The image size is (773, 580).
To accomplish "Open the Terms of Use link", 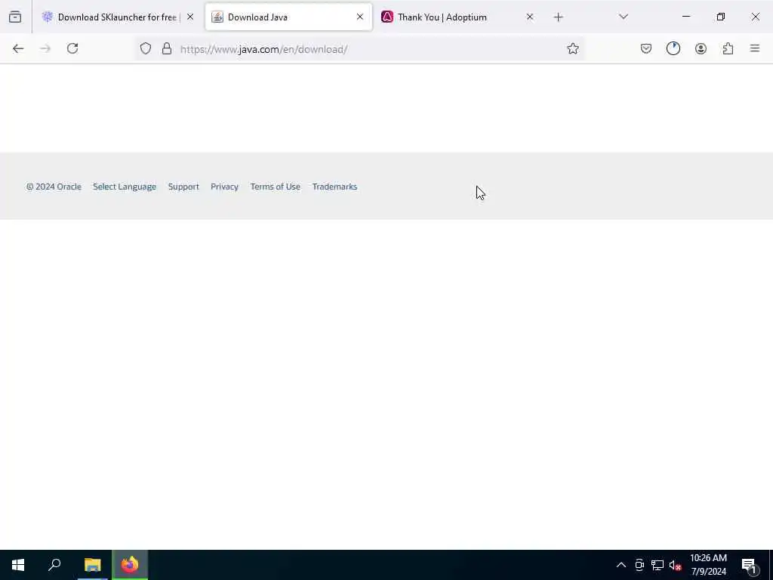I will click(x=275, y=187).
